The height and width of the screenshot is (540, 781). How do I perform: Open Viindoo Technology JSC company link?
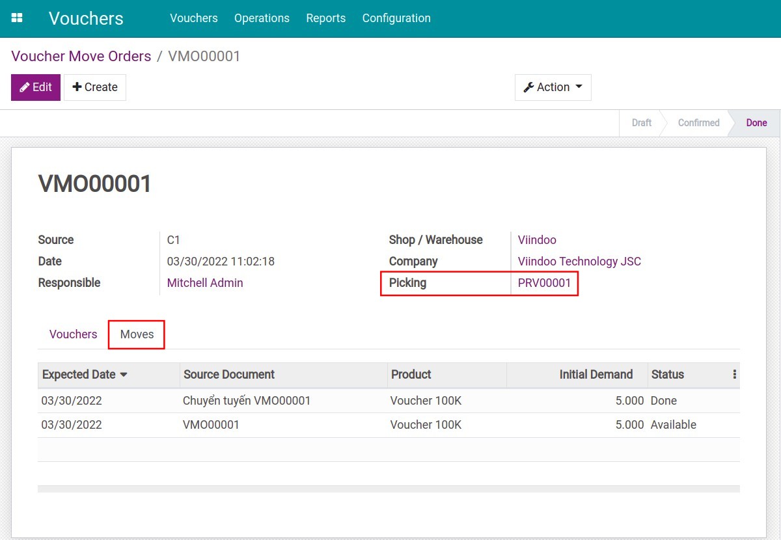point(579,262)
